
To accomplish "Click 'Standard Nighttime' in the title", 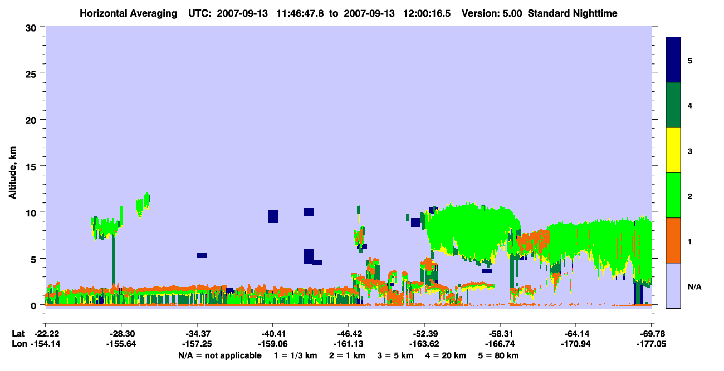I will (x=572, y=13).
